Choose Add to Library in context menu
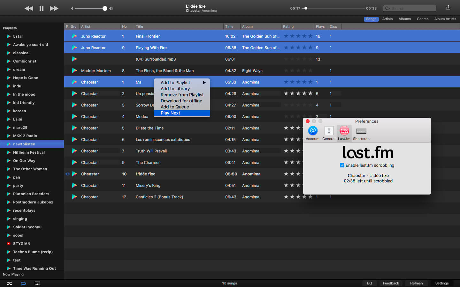This screenshot has height=287, width=460. 182,89
